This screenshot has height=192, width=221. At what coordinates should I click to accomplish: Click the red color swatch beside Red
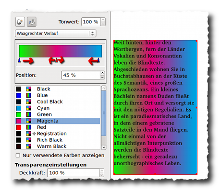pos(19,127)
